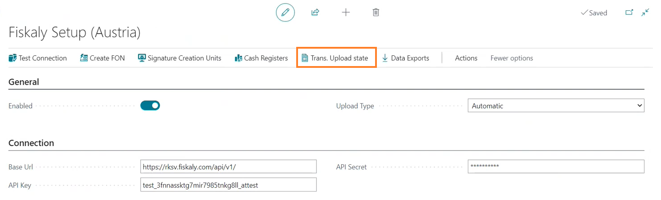The image size is (661, 200).
Task: Click the Enabled field label
Action: click(21, 106)
